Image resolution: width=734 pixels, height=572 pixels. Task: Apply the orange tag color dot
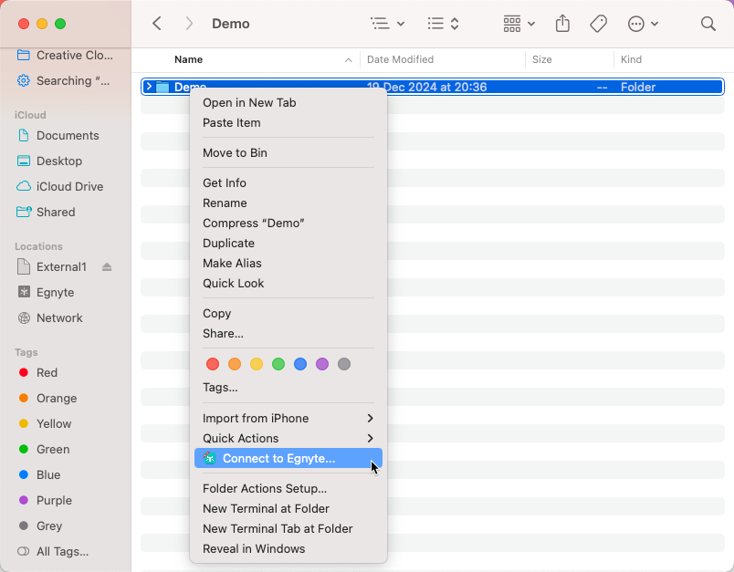tap(235, 364)
